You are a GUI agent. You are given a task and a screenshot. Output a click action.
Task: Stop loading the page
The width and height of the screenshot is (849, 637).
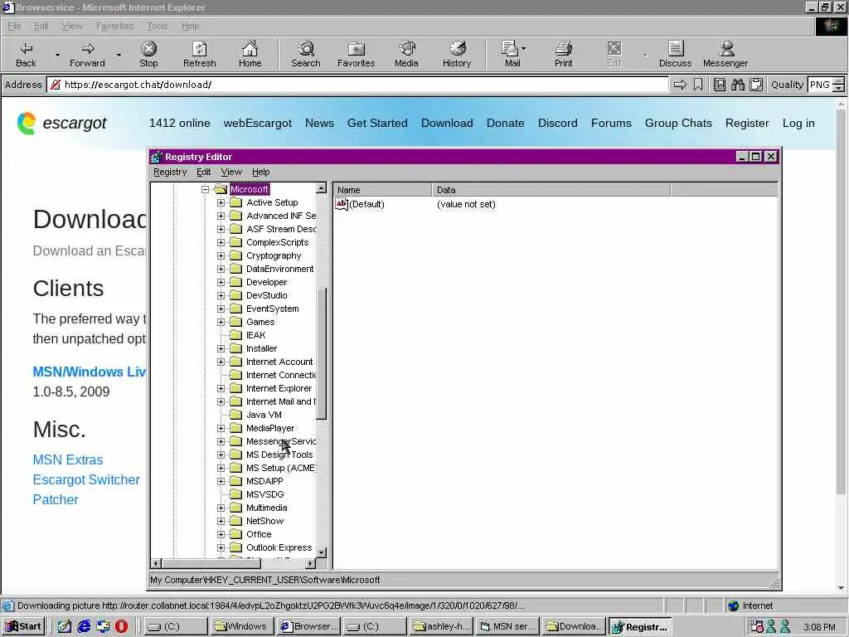click(148, 54)
